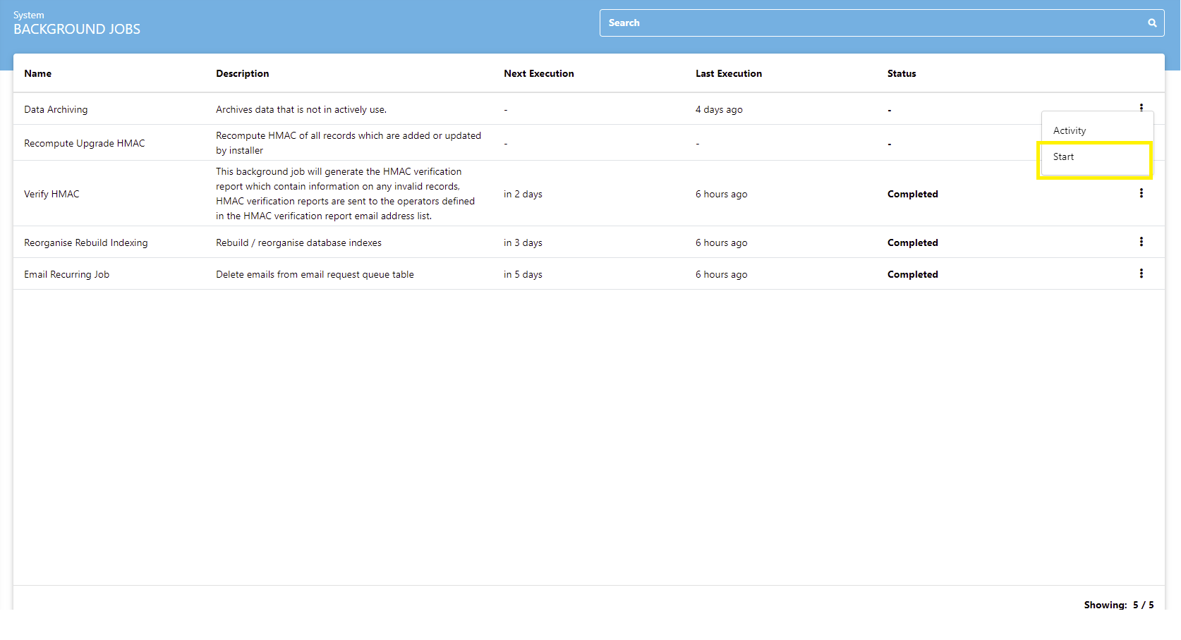Click the Data Archiving row three-dot icon
This screenshot has height=640, width=1181.
point(1141,107)
